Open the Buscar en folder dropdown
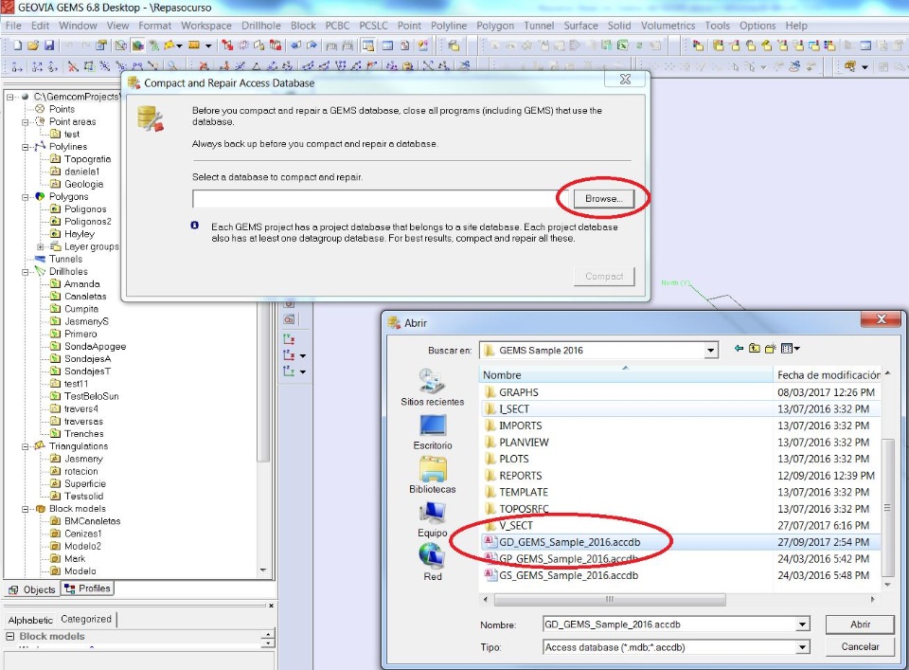909x670 pixels. (710, 351)
